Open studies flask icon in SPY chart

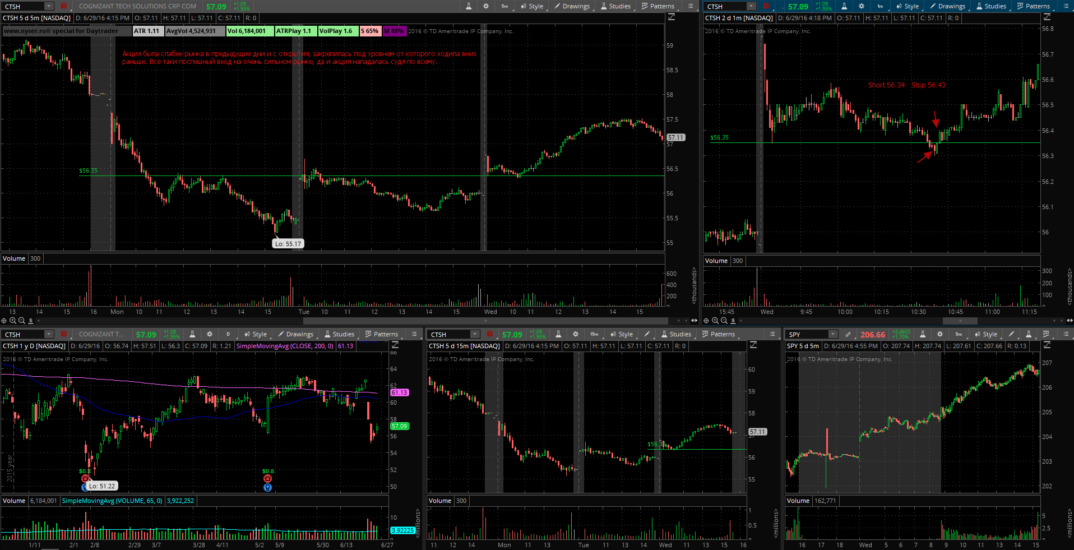pyautogui.click(x=1029, y=334)
